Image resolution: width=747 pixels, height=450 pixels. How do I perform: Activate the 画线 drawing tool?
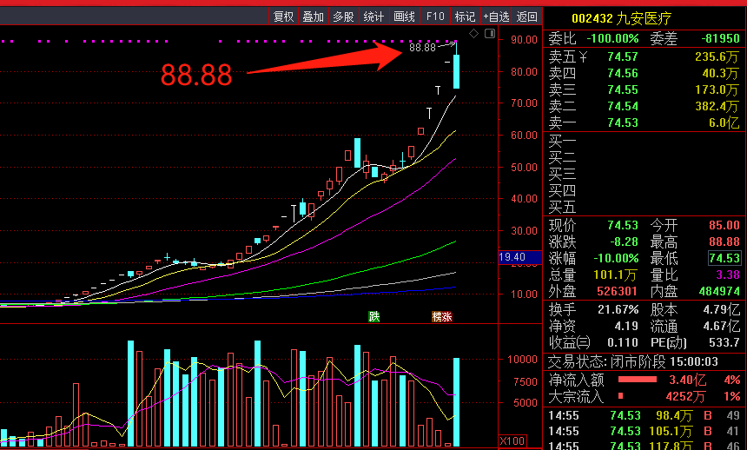404,17
